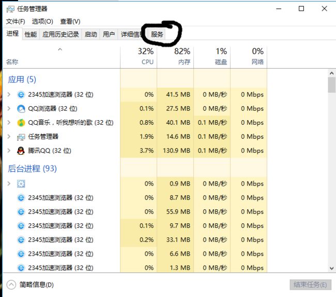Click the 41.5 MB memory value
Viewport: 336px width, 297px height.
[178, 94]
